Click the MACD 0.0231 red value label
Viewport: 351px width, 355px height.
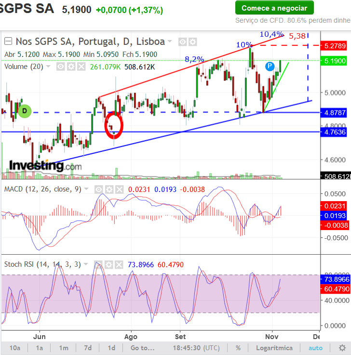[334, 206]
